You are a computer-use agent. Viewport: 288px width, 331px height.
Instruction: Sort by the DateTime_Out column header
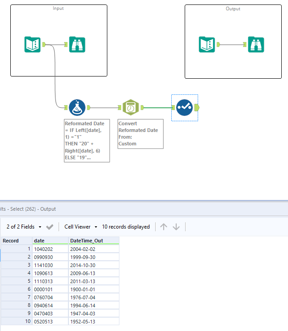click(93, 241)
